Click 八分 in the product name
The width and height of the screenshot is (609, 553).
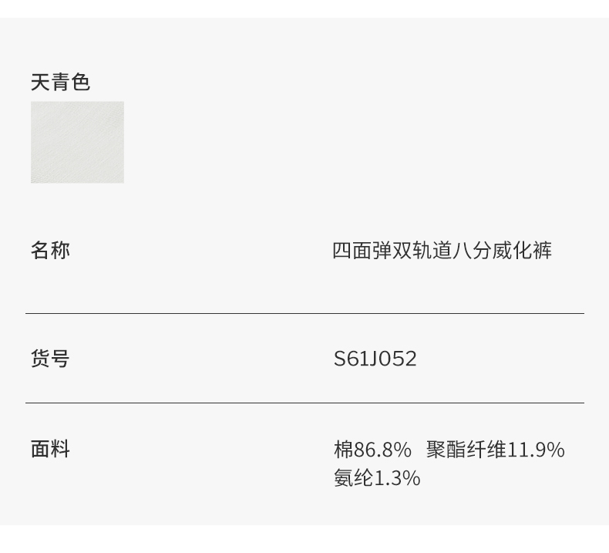click(473, 251)
